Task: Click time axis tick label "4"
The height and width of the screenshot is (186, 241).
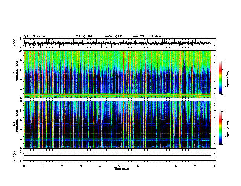Action: [x=100, y=166]
